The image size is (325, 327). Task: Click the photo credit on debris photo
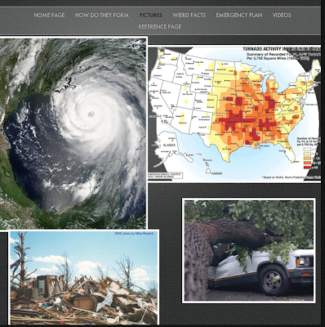[x=134, y=234]
